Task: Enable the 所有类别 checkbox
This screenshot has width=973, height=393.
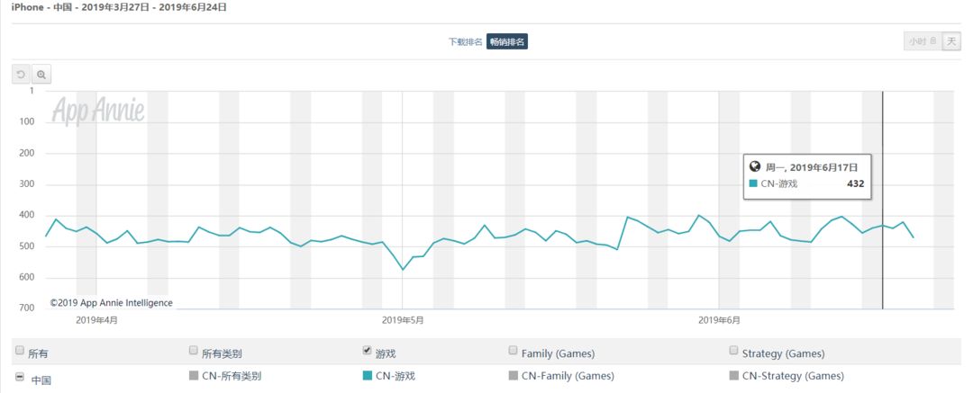Action: pyautogui.click(x=193, y=350)
